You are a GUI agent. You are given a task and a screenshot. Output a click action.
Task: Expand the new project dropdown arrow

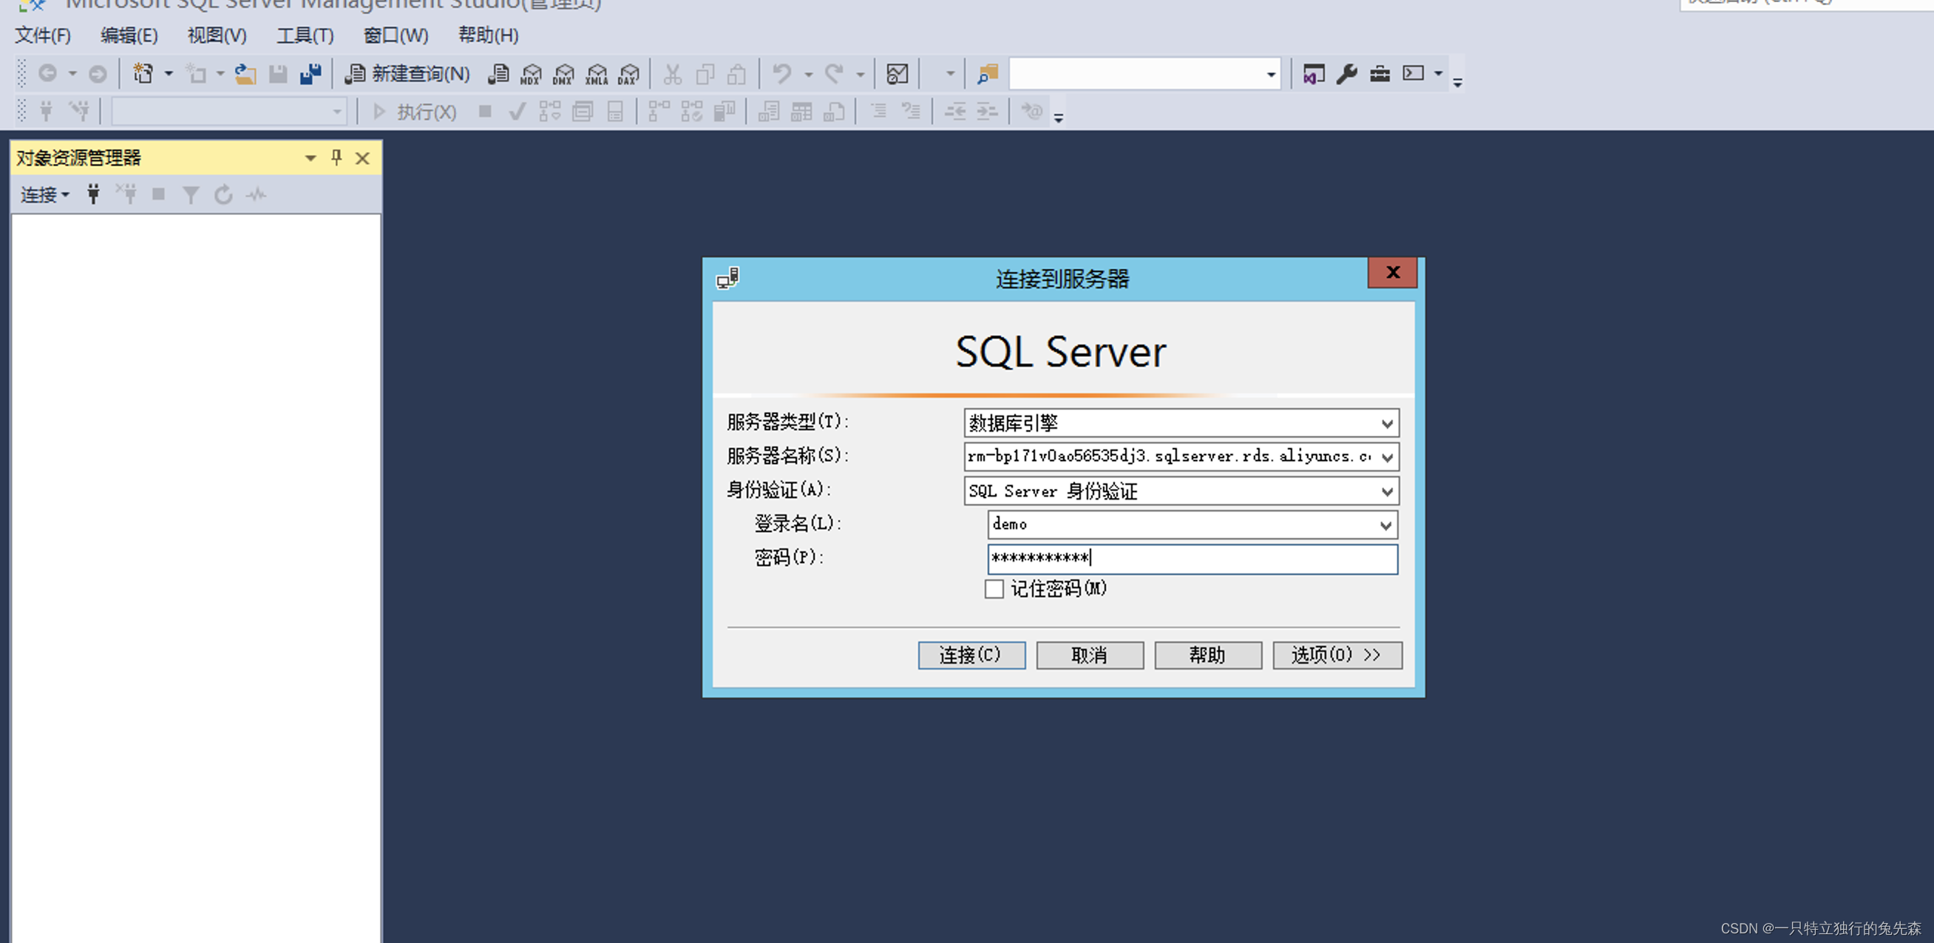click(168, 74)
